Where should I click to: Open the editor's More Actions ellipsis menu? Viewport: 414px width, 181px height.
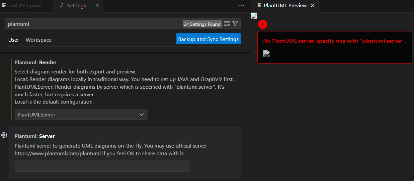click(241, 6)
